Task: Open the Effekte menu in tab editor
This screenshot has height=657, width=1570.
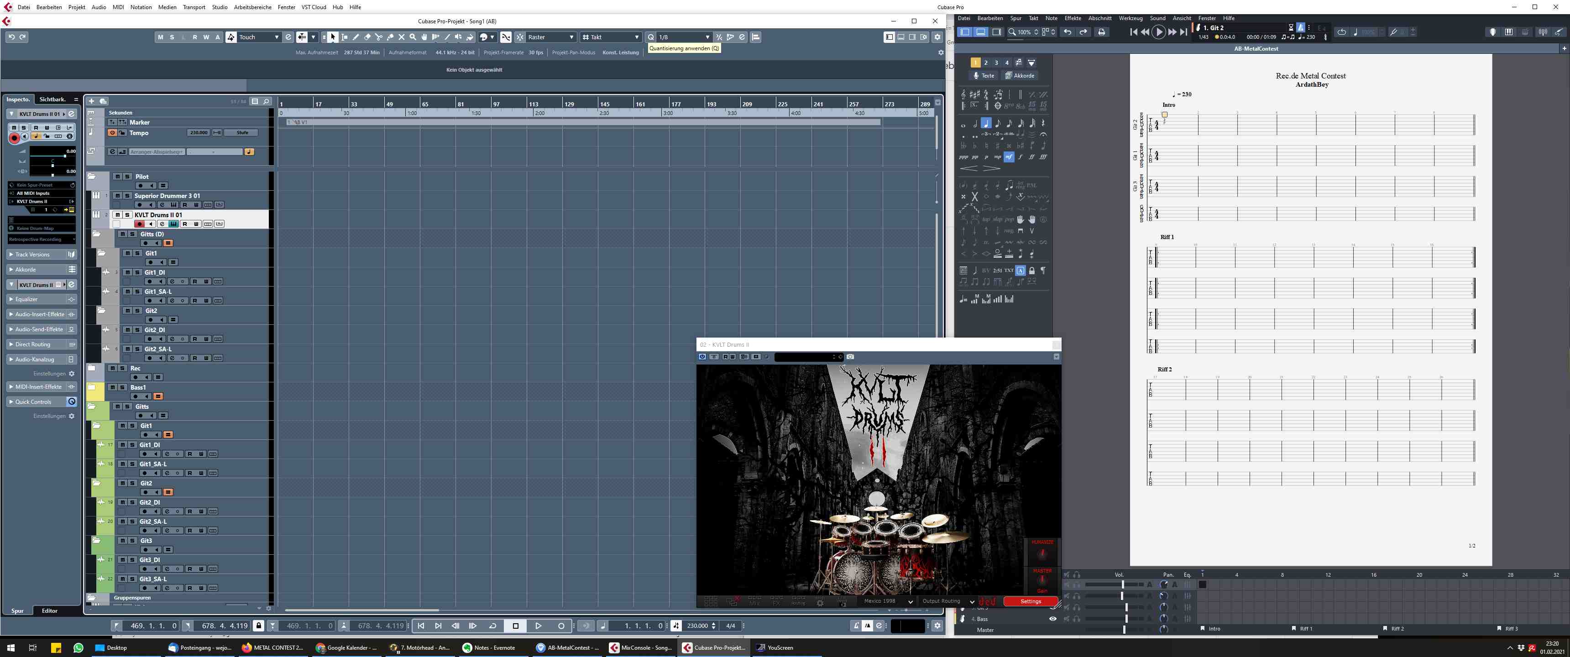Action: 1073,18
